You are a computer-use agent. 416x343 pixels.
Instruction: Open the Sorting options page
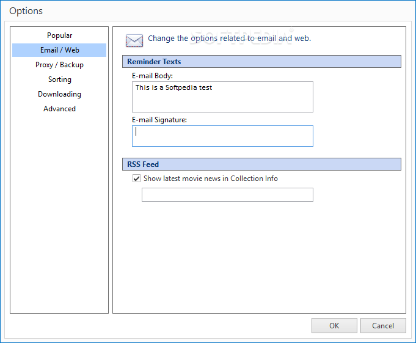pos(59,79)
